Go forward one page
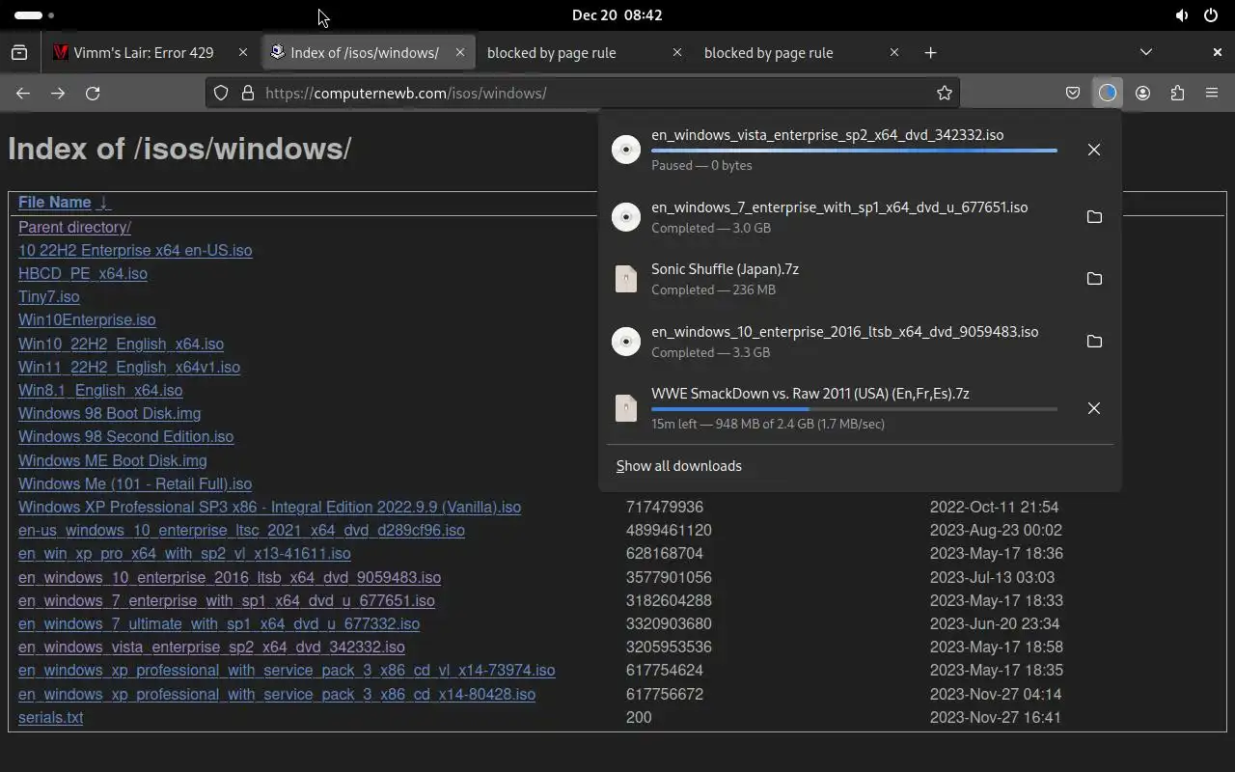This screenshot has width=1235, height=772. coord(58,93)
